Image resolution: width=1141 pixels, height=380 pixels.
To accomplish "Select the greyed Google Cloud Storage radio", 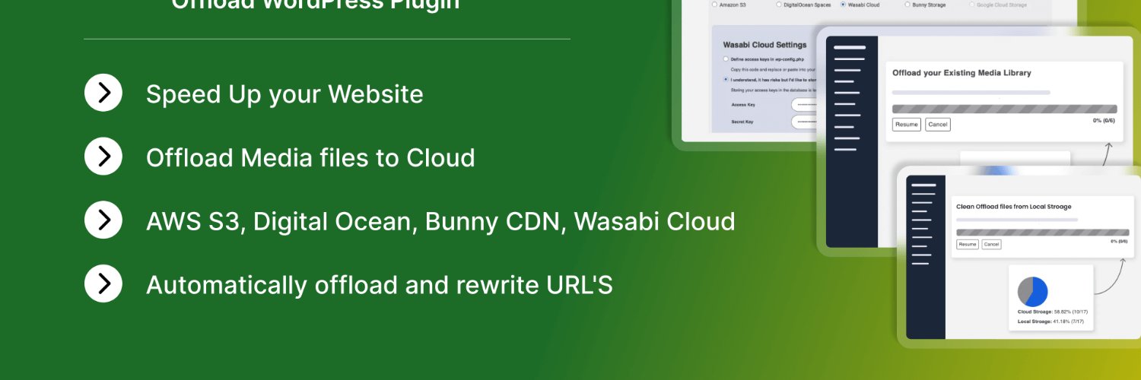I will 972,5.
